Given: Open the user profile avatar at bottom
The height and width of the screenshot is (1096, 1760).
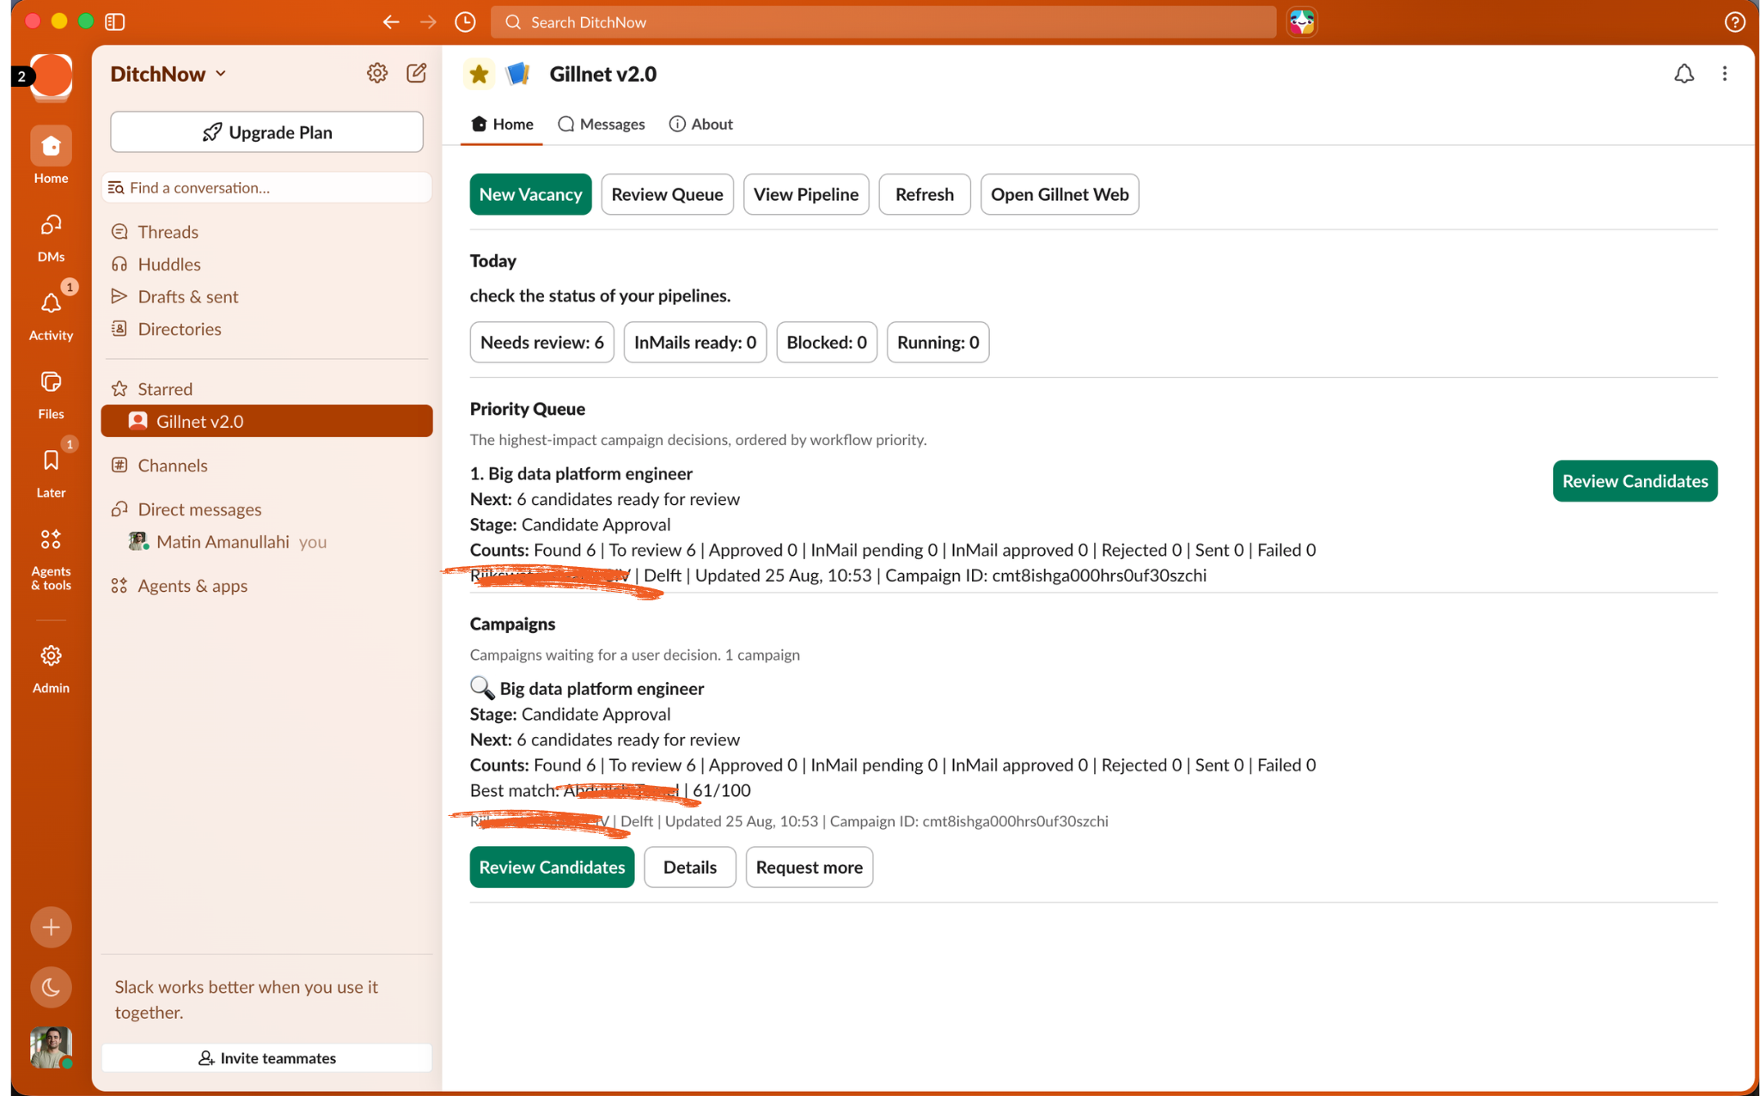Looking at the screenshot, I should point(51,1047).
